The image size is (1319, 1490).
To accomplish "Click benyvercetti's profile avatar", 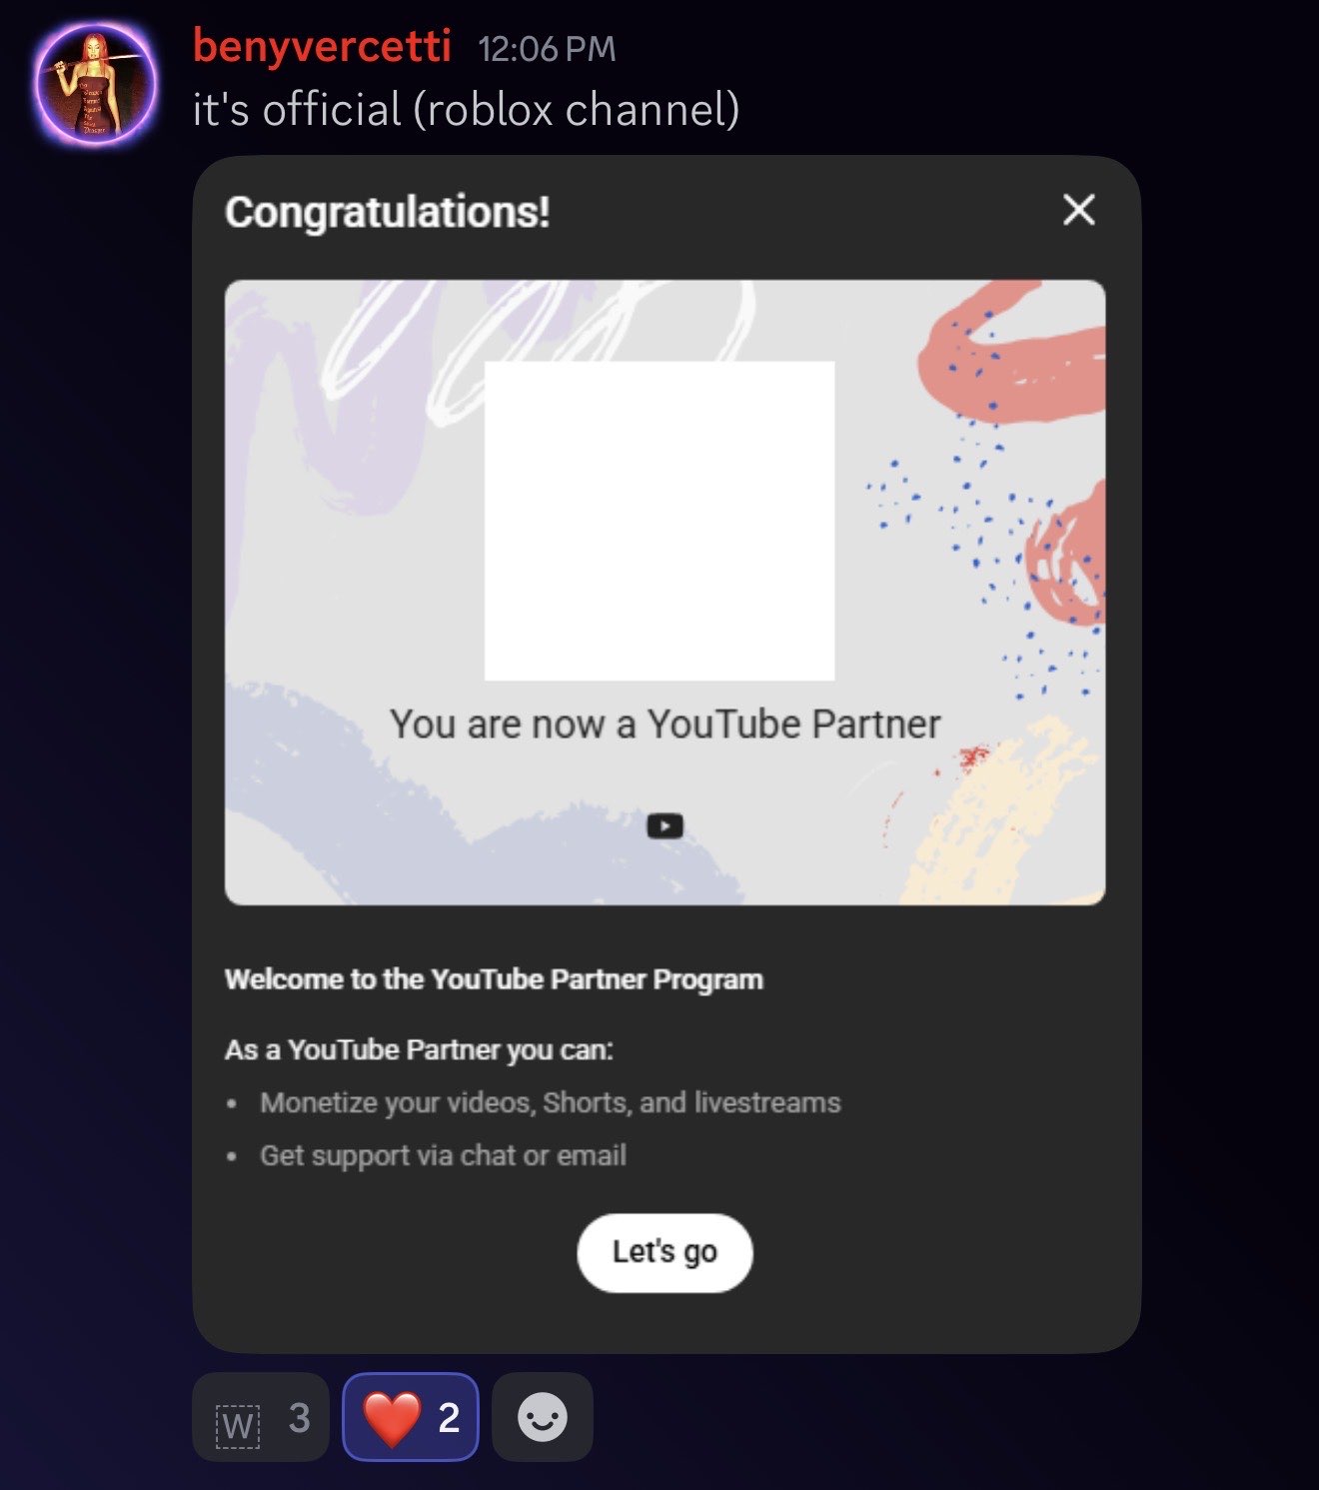I will point(96,85).
